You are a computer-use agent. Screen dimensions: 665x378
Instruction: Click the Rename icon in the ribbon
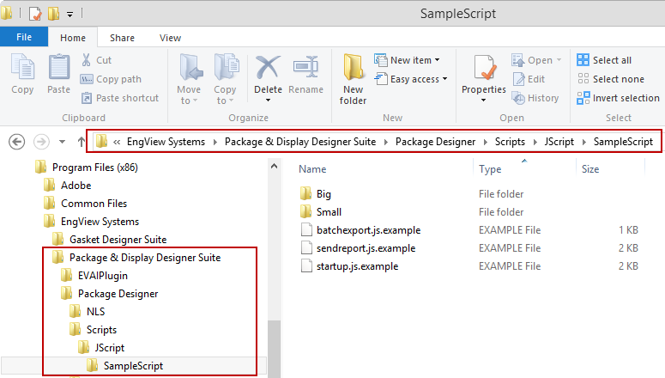pos(305,68)
